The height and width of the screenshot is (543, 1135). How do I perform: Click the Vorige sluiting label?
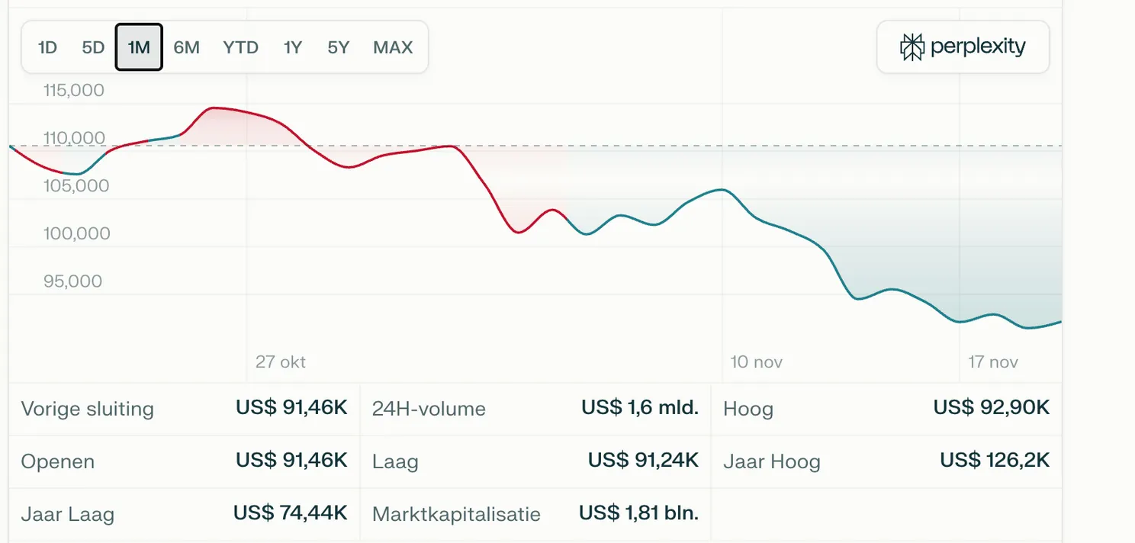[88, 409]
